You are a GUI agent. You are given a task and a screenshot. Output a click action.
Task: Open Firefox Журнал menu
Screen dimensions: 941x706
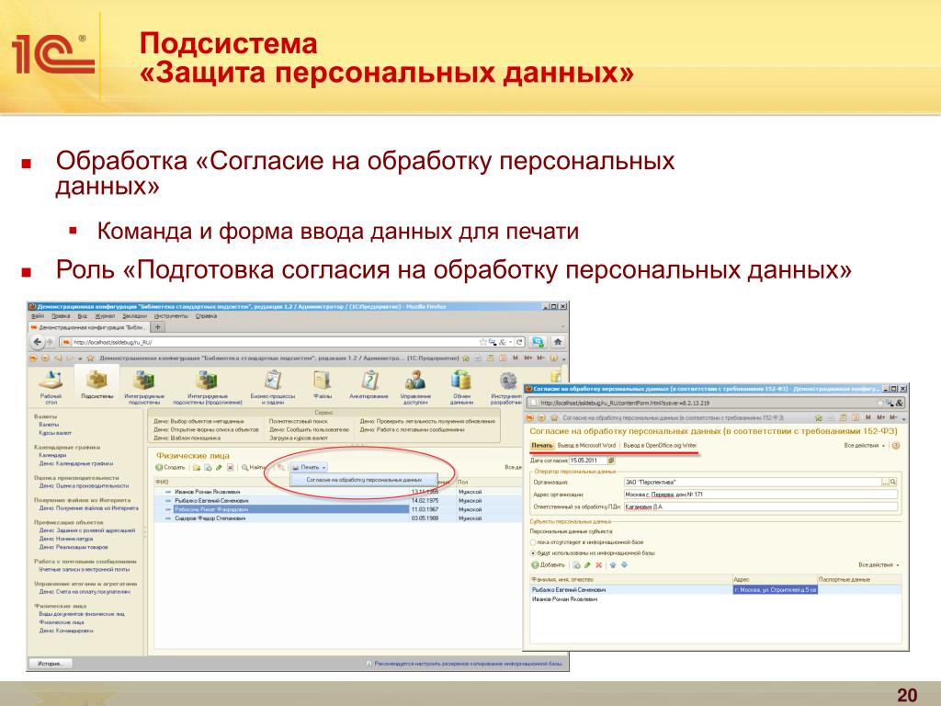tap(105, 316)
